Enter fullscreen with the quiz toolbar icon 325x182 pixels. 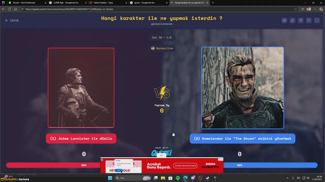[x=317, y=20]
